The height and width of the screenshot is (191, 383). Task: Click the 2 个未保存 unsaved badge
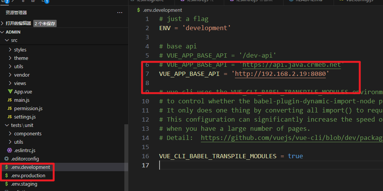(45, 24)
